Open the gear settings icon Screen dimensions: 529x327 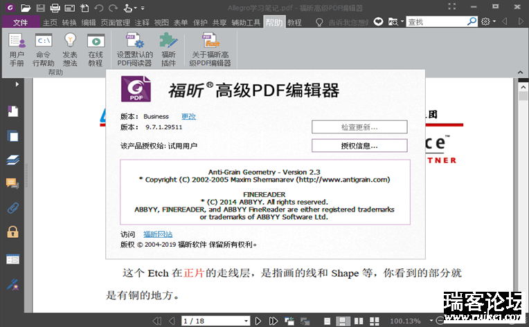(x=485, y=21)
